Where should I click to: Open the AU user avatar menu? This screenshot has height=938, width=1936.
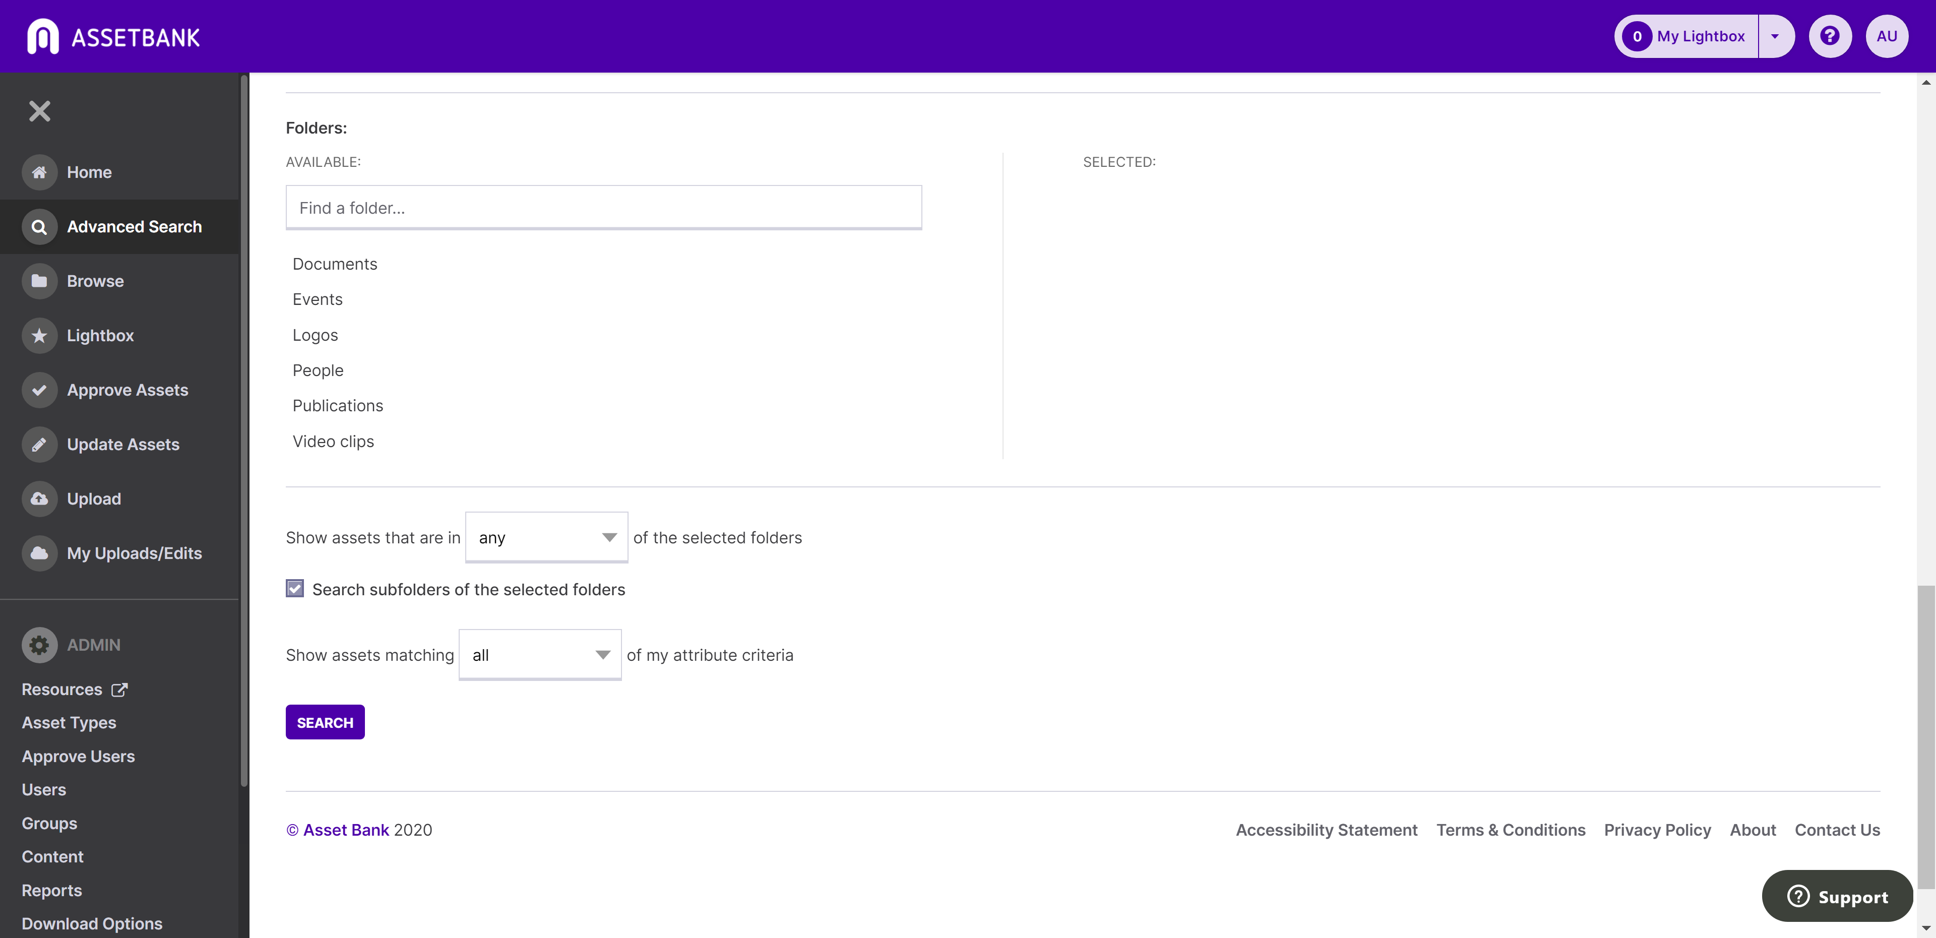pos(1887,36)
